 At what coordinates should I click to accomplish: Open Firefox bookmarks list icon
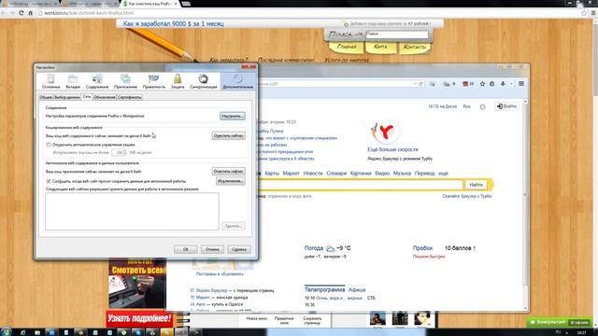(x=492, y=84)
